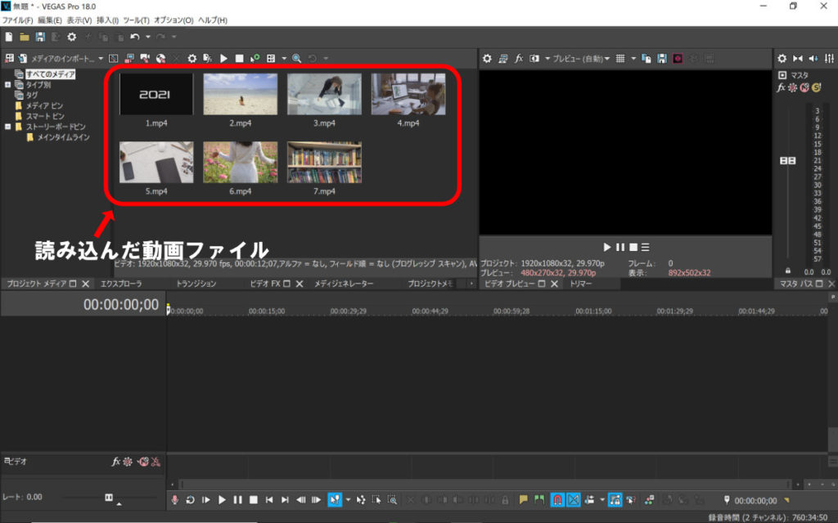
Task: Select the 6.mp4 video thumbnail
Action: tap(240, 162)
